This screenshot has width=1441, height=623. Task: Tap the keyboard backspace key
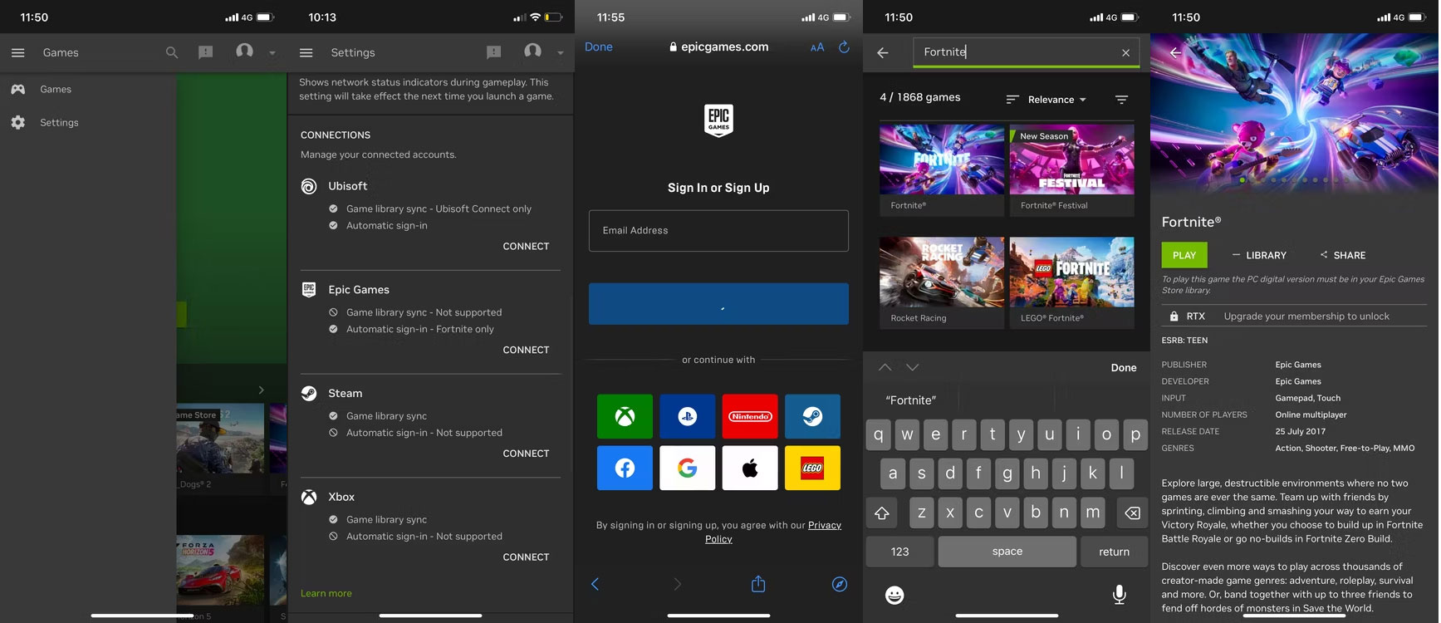click(x=1132, y=513)
